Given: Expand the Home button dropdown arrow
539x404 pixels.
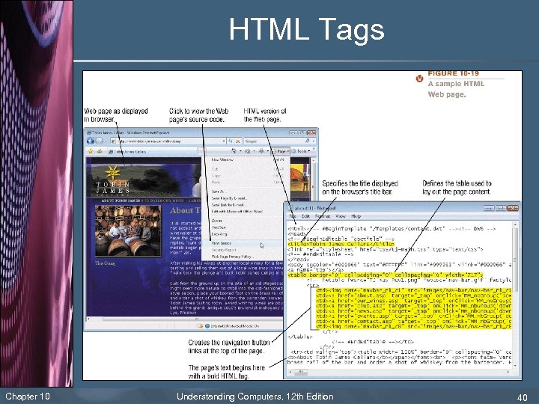Looking at the screenshot, I should click(240, 151).
